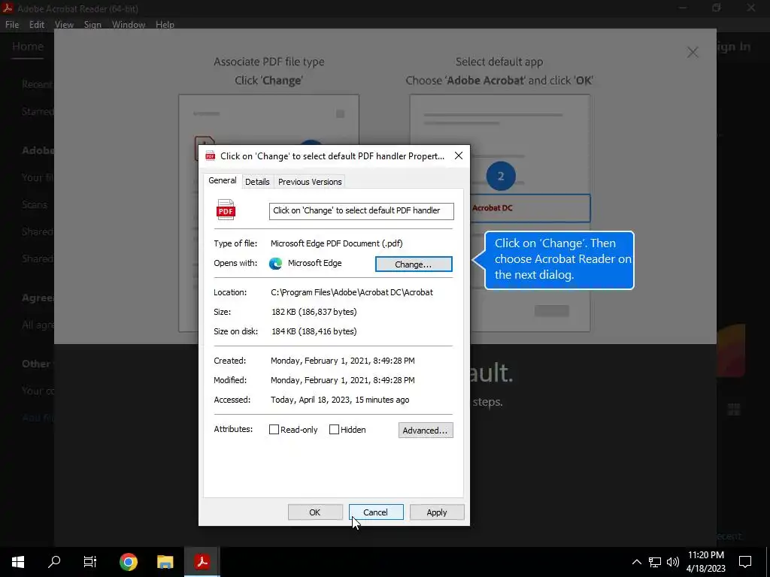Launch Google Chrome from the taskbar

[128, 562]
